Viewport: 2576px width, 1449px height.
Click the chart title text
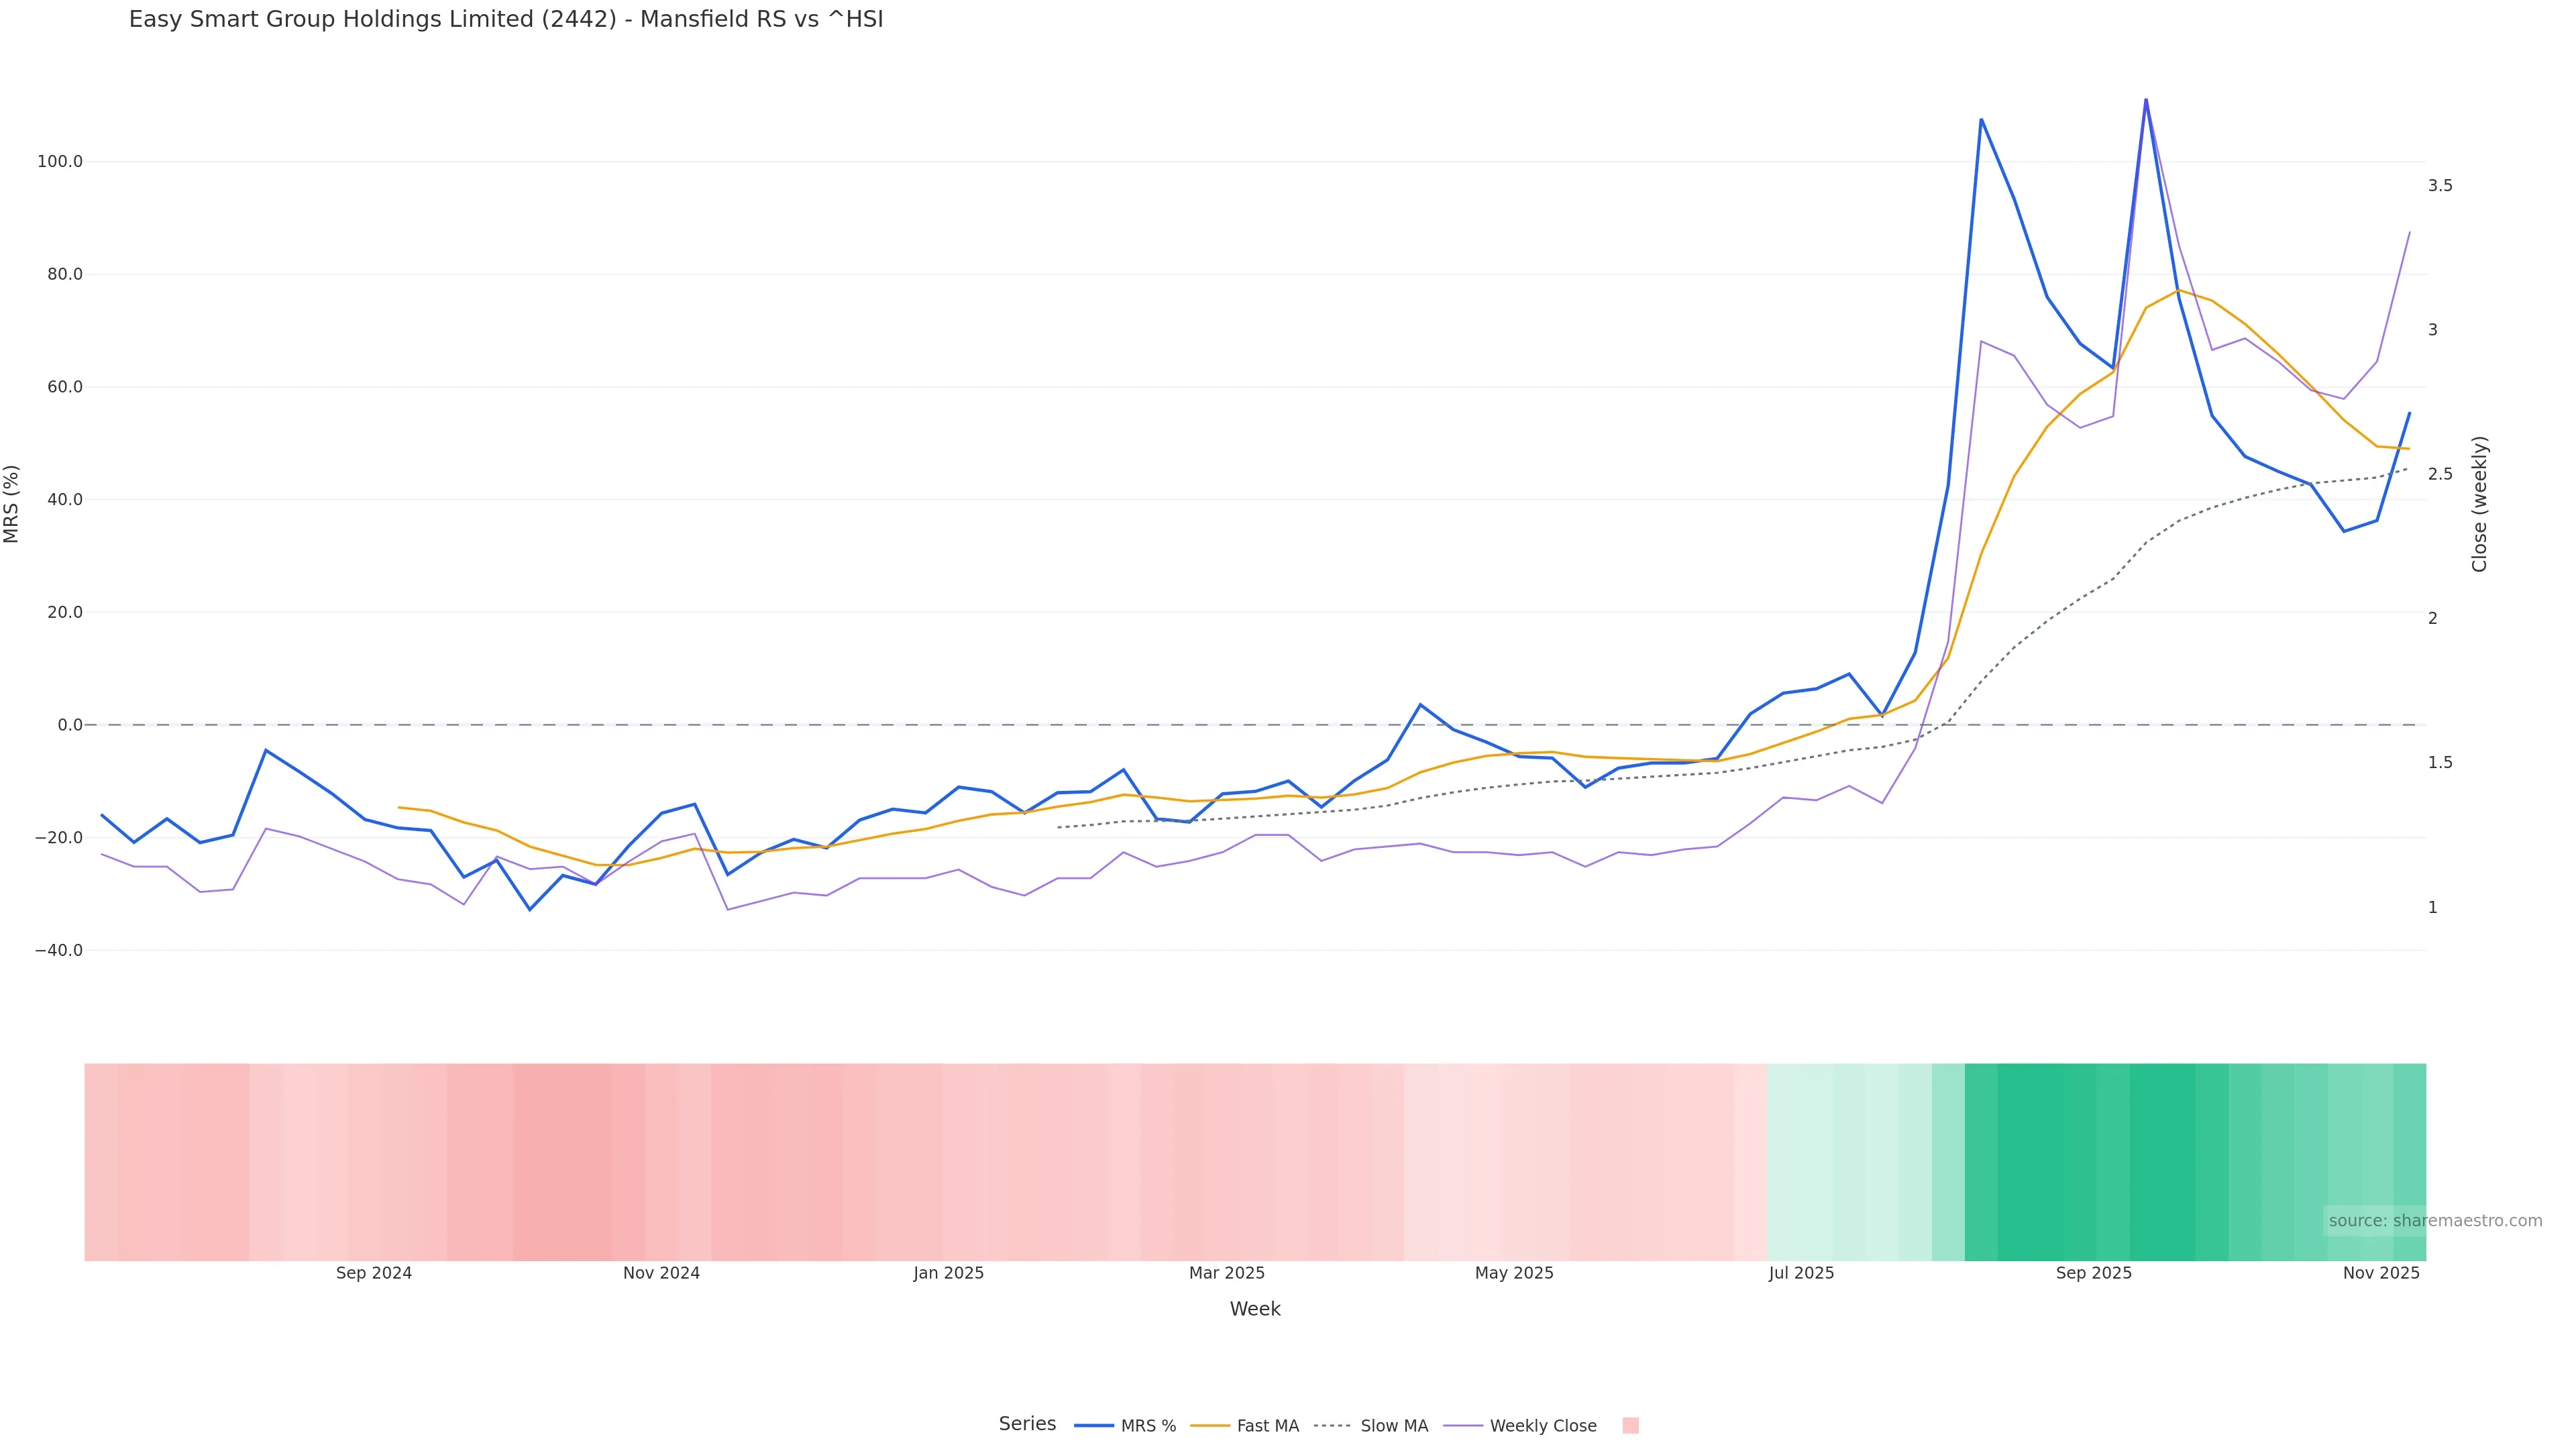click(x=506, y=20)
